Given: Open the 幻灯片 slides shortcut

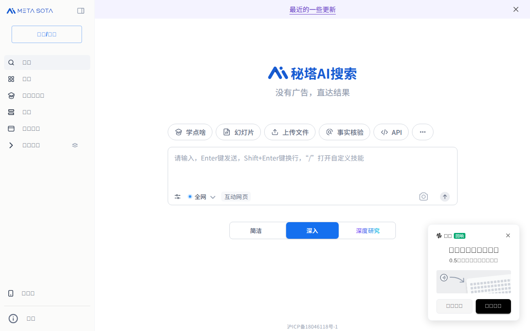Looking at the screenshot, I should pos(238,132).
